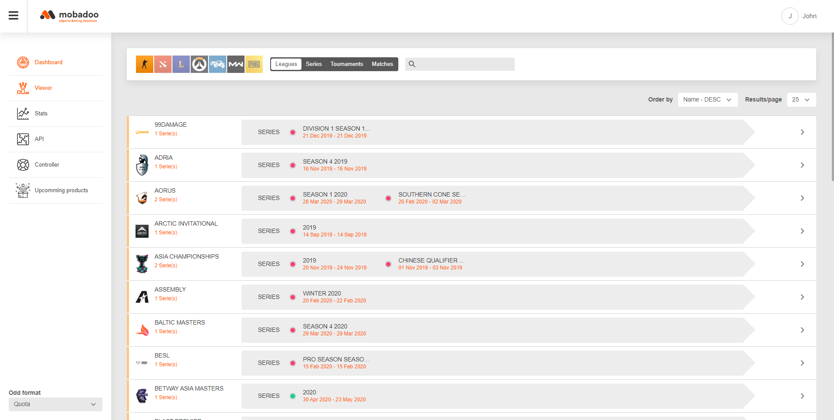Switch to the Leagues tab
This screenshot has height=420, width=834.
coord(286,64)
